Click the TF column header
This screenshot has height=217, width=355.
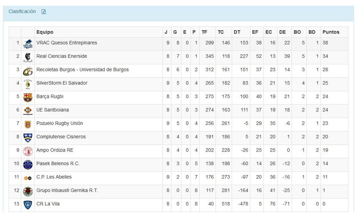pos(204,32)
